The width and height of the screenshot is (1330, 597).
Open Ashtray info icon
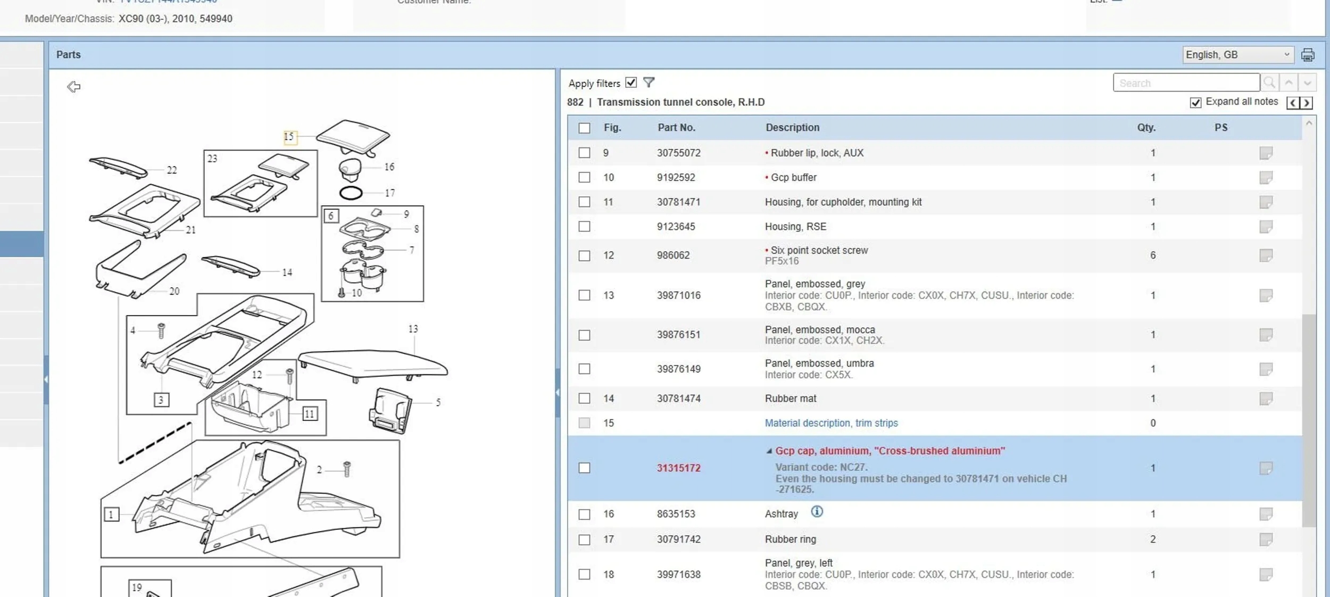(x=817, y=512)
